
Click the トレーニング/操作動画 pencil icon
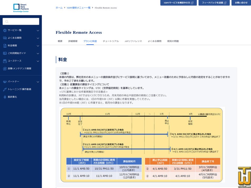coord(5,89)
